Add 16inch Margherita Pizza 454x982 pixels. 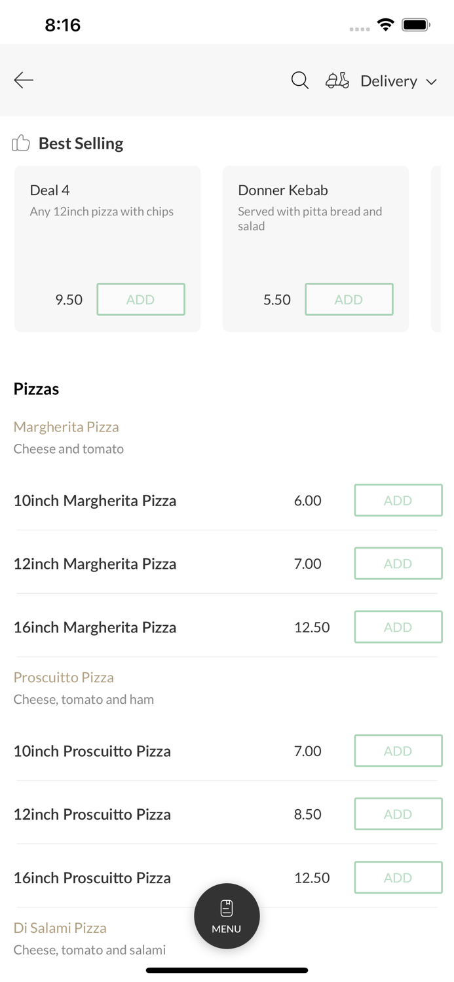(x=398, y=627)
